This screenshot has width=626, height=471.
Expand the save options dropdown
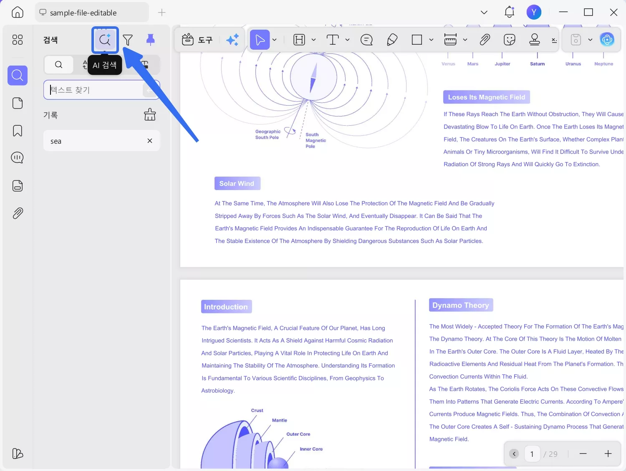pyautogui.click(x=590, y=40)
